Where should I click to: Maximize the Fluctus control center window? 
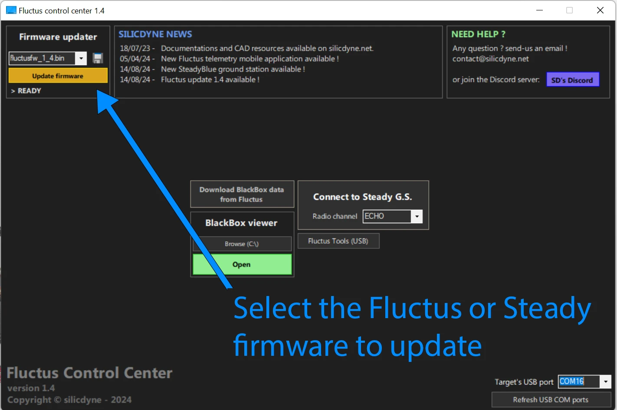tap(569, 10)
